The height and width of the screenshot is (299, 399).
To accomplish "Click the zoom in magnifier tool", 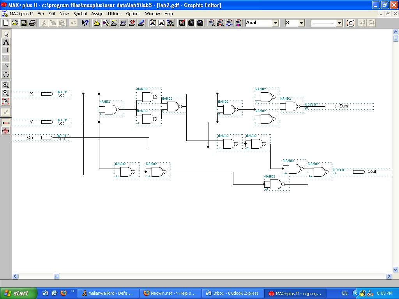I will [6, 85].
